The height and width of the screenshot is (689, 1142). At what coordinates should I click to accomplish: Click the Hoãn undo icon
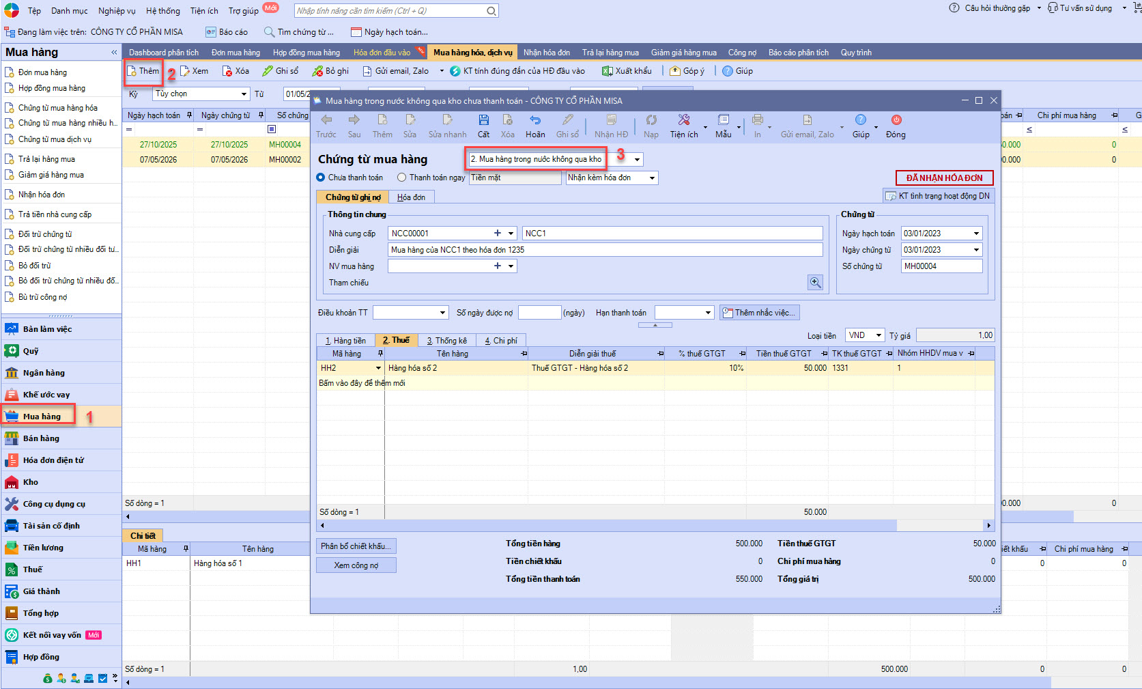(x=535, y=121)
